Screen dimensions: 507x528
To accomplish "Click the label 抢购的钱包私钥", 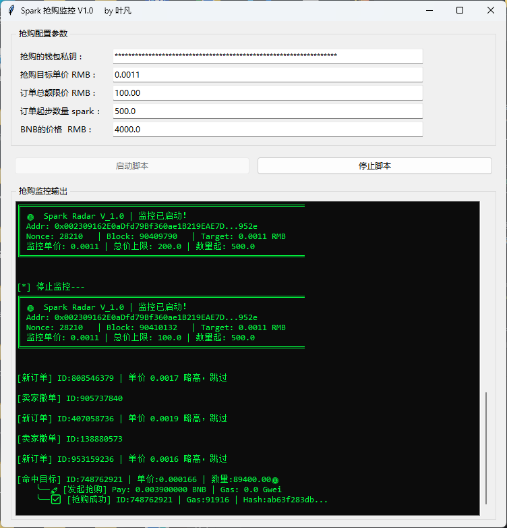I will pyautogui.click(x=51, y=57).
